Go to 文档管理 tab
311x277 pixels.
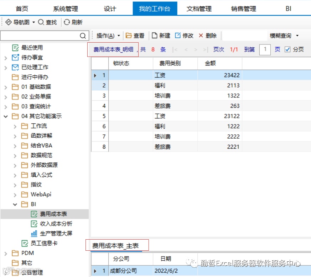point(199,9)
